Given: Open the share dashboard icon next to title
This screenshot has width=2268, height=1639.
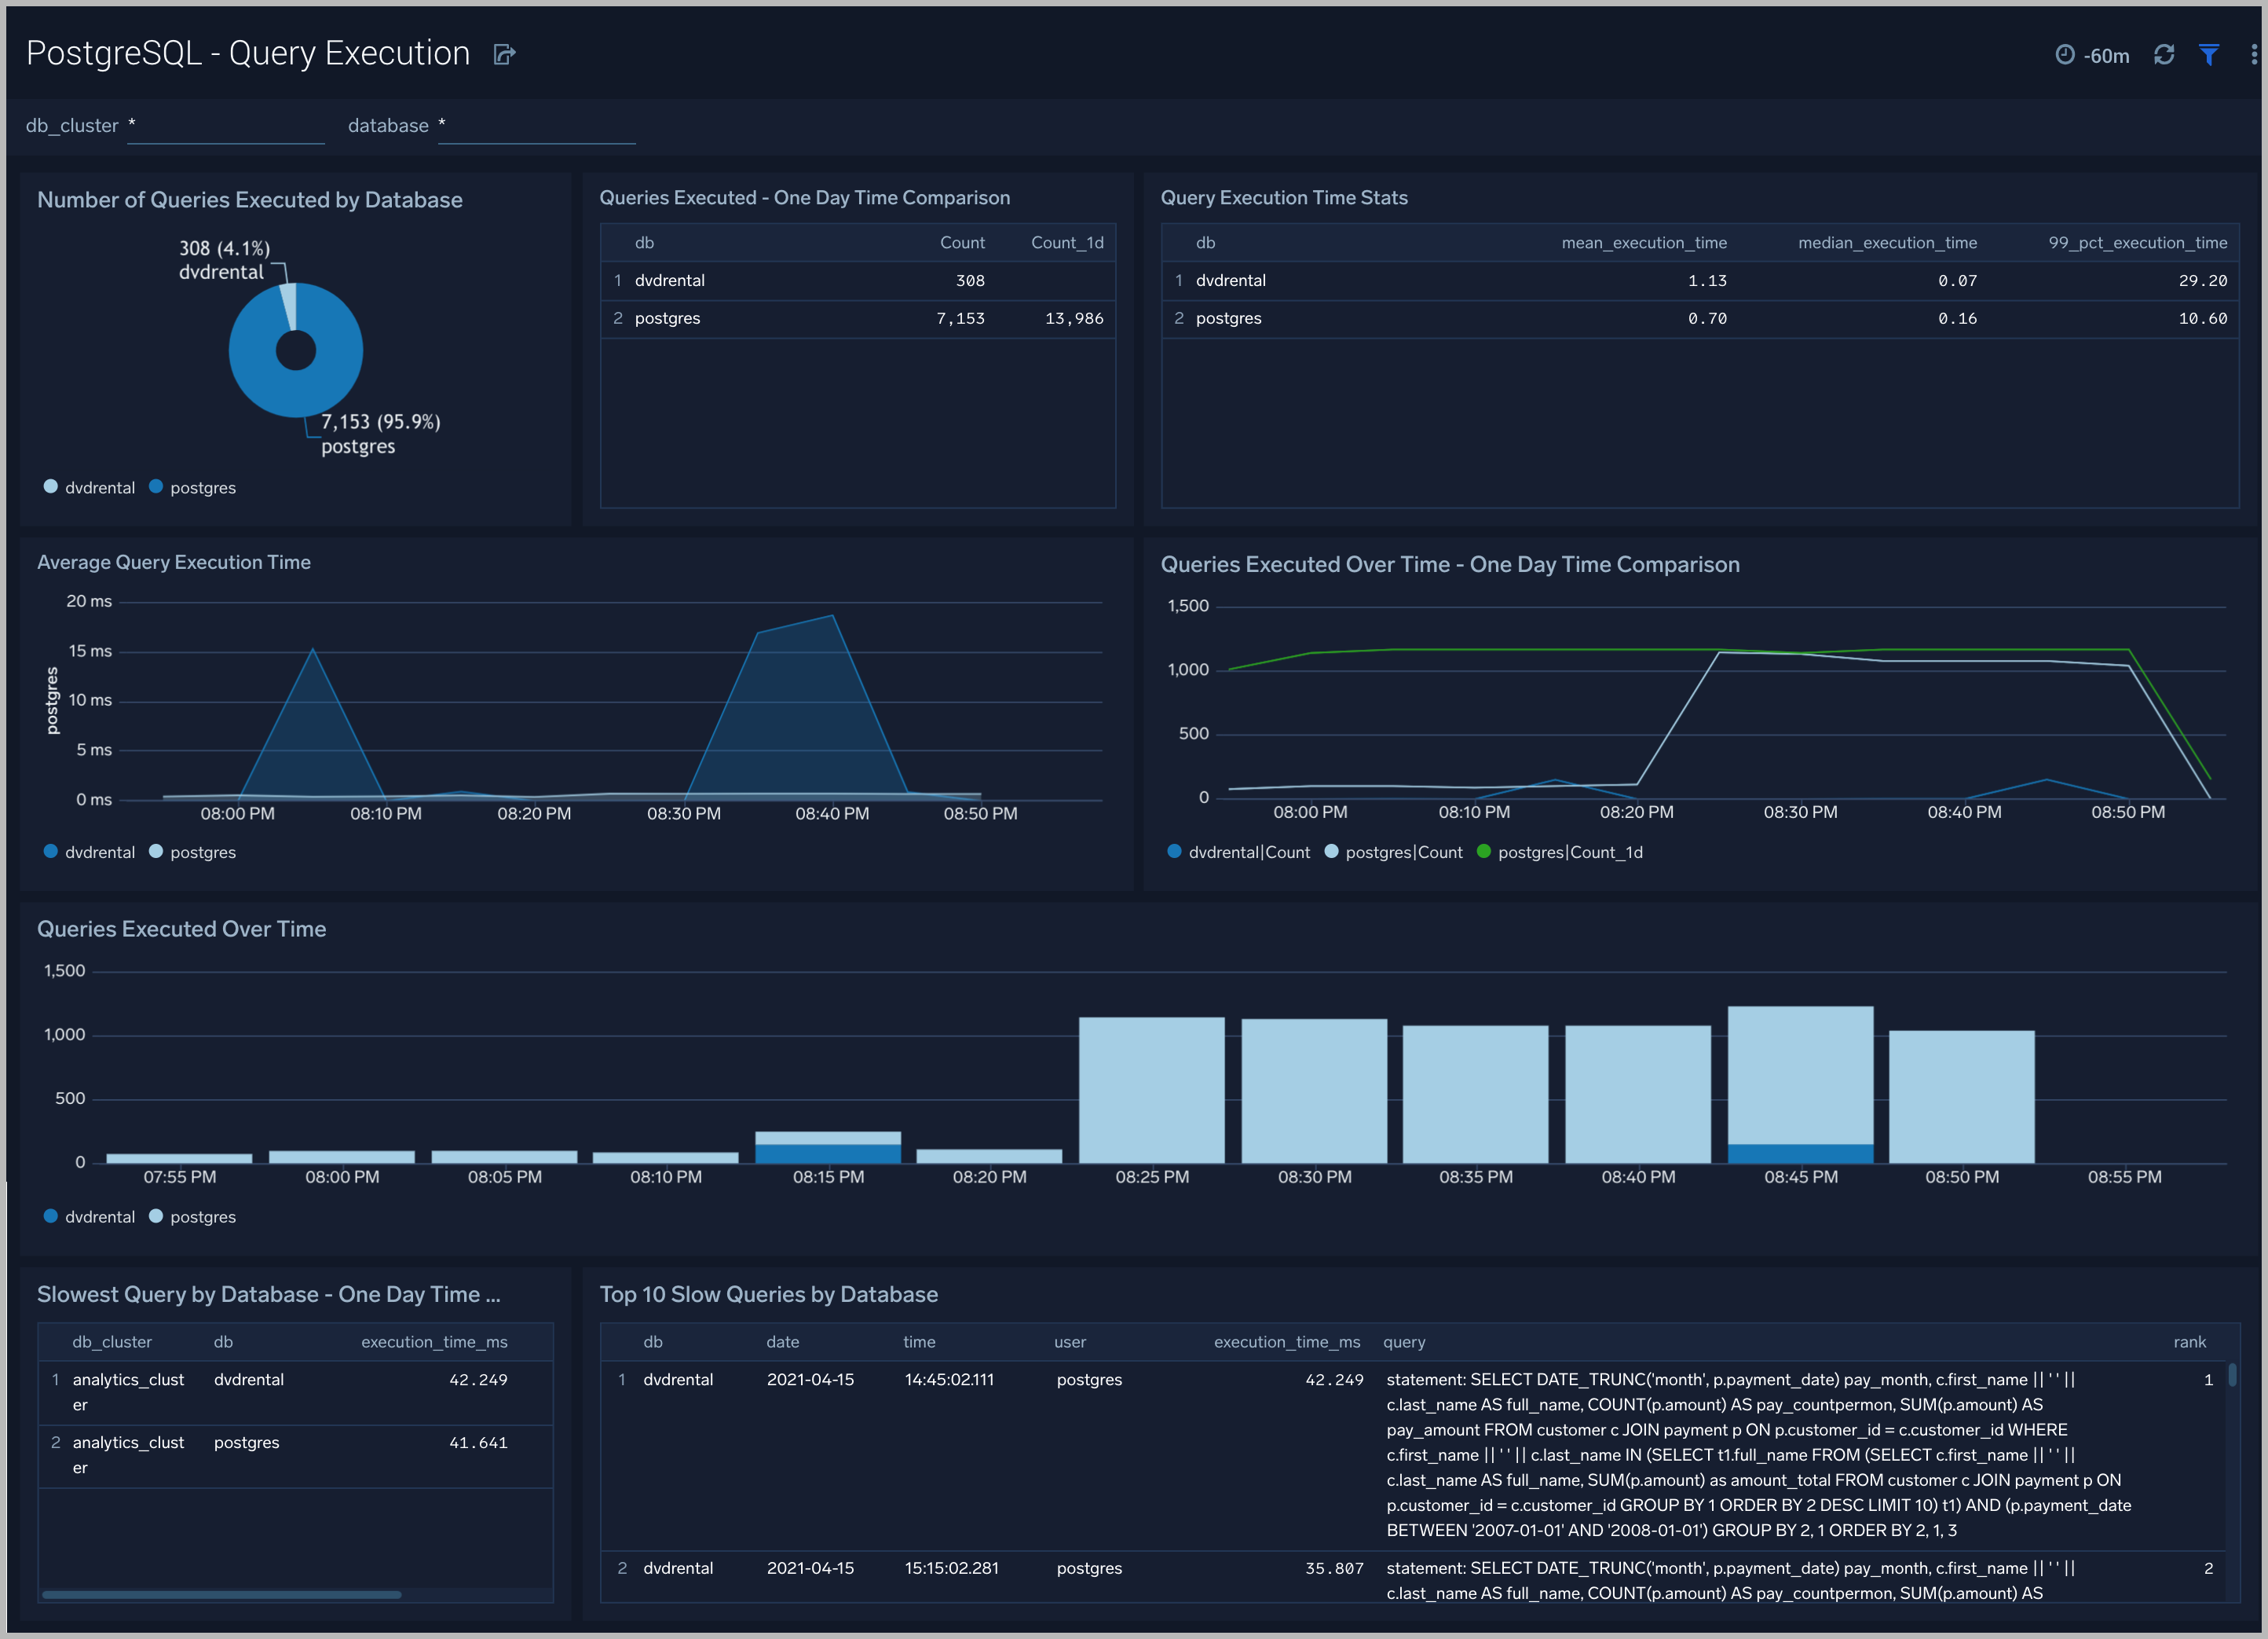Looking at the screenshot, I should coord(503,54).
